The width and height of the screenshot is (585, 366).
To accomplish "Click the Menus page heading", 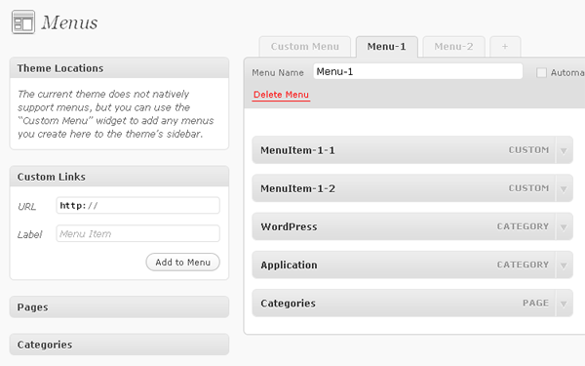I will 69,22.
